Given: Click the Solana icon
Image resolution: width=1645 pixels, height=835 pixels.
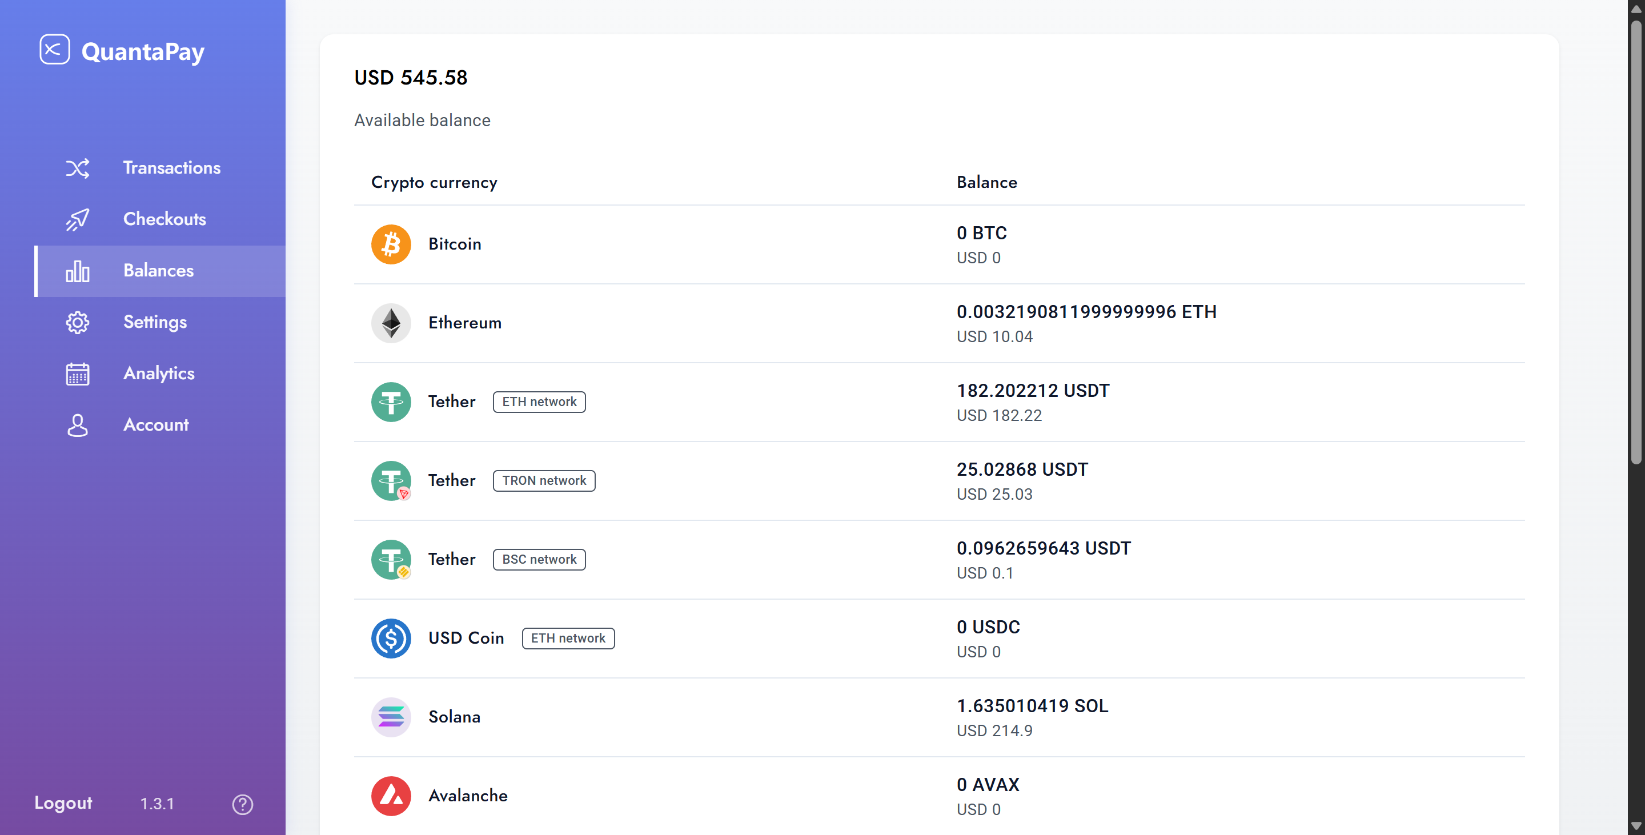Looking at the screenshot, I should pos(391,717).
